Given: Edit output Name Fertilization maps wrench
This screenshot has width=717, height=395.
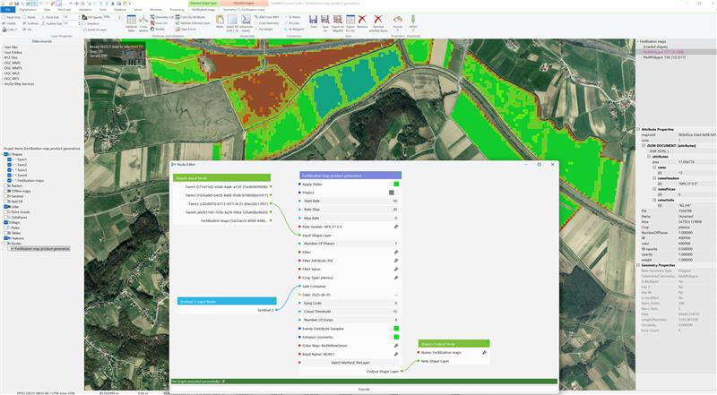Looking at the screenshot, I should 484,353.
